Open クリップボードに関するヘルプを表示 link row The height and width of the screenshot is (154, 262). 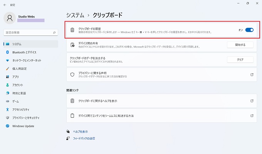(x=161, y=101)
